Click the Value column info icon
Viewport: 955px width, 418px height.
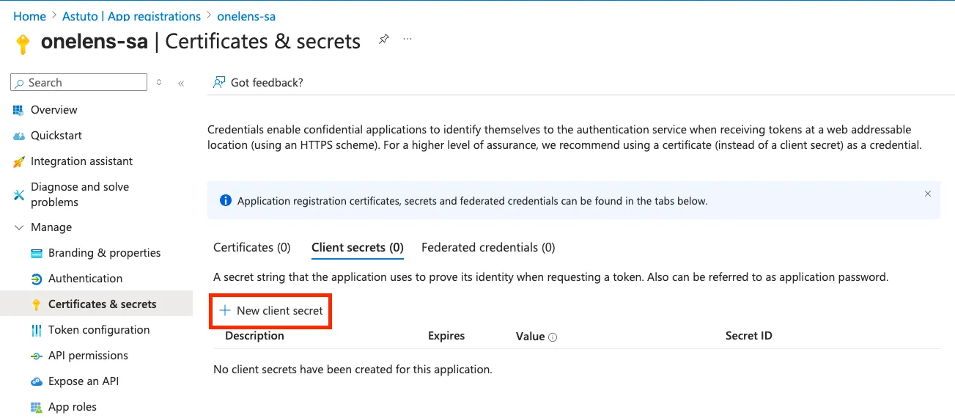click(553, 337)
